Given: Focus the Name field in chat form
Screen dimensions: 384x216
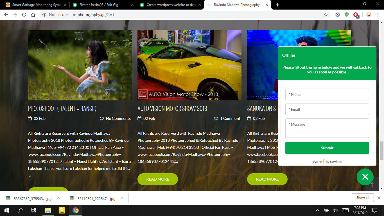Looking at the screenshot, I should [327, 94].
